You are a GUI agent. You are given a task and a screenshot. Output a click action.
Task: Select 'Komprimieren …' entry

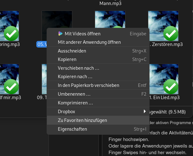point(98,103)
